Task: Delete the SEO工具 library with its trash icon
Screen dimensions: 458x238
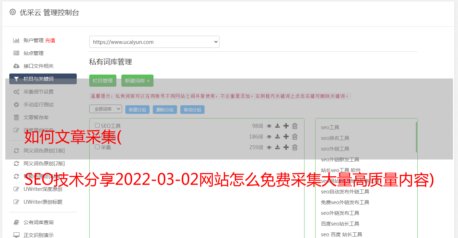Action: (x=295, y=126)
